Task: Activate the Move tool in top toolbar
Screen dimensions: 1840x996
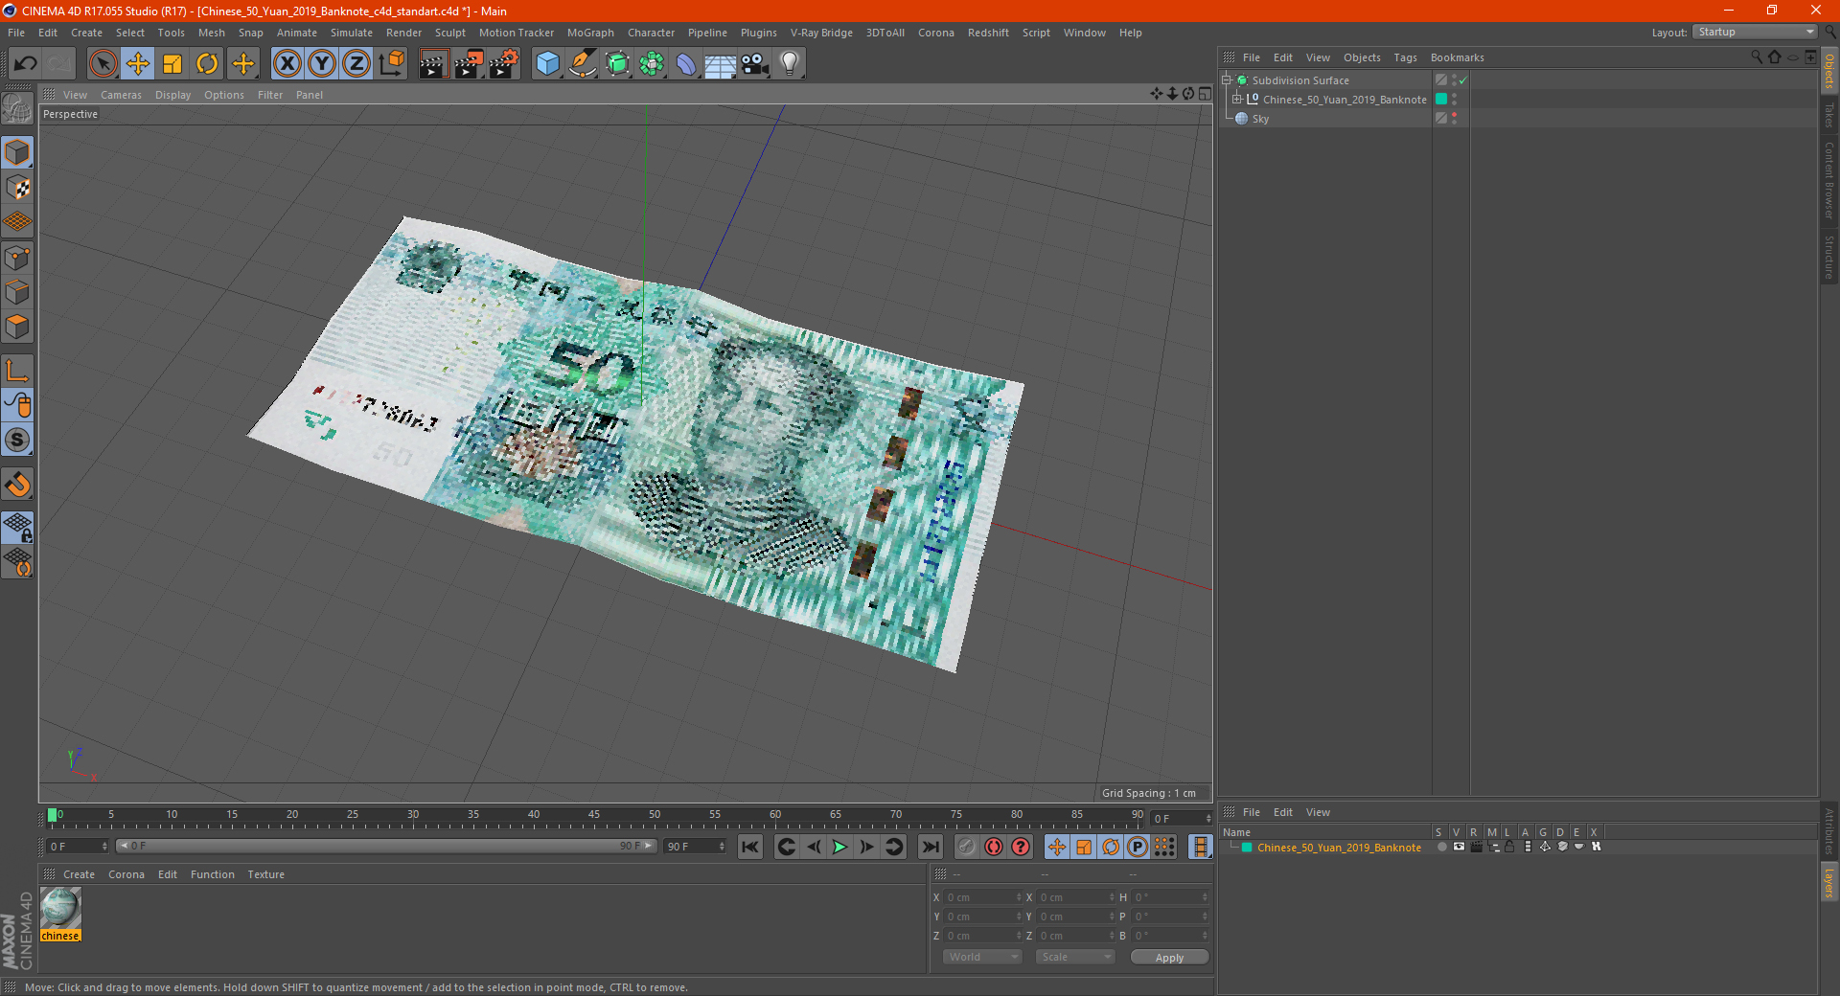Action: click(x=138, y=64)
